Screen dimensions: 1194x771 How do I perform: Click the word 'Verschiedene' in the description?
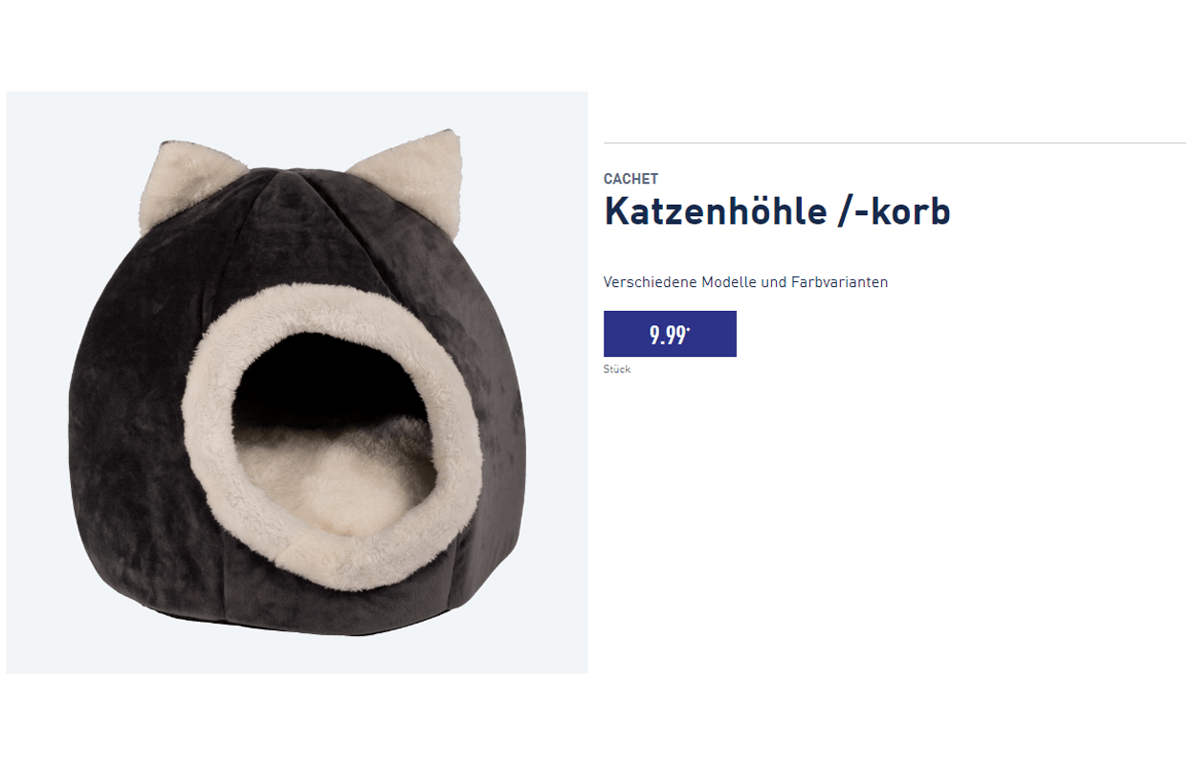pos(651,282)
